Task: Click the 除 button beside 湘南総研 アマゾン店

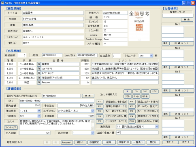Action: tap(39, 78)
